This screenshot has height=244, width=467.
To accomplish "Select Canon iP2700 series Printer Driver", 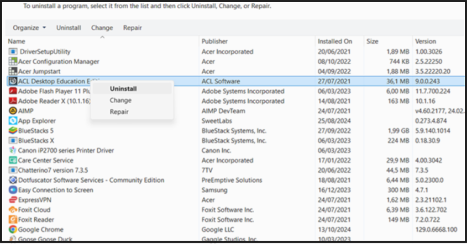I will tap(66, 150).
